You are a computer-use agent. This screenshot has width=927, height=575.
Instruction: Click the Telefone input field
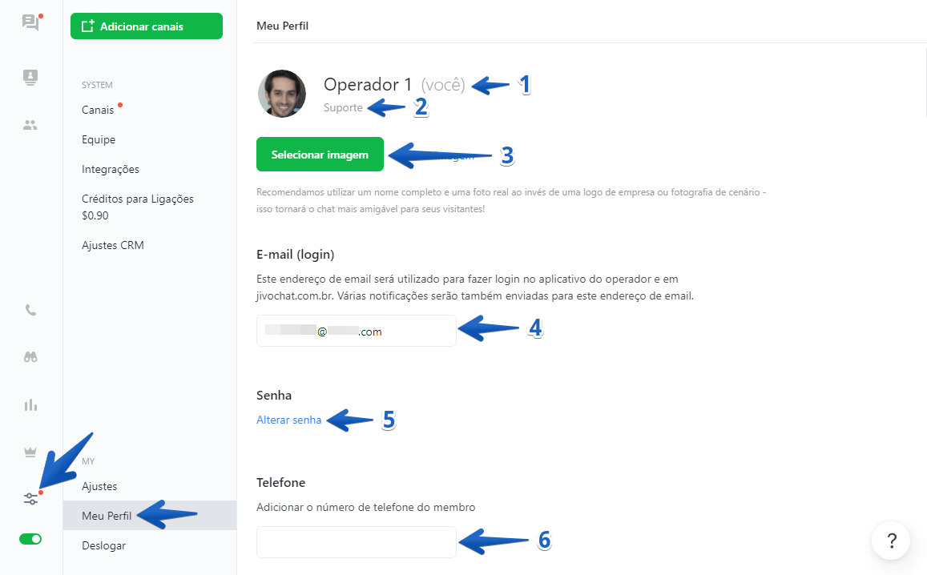(x=356, y=541)
